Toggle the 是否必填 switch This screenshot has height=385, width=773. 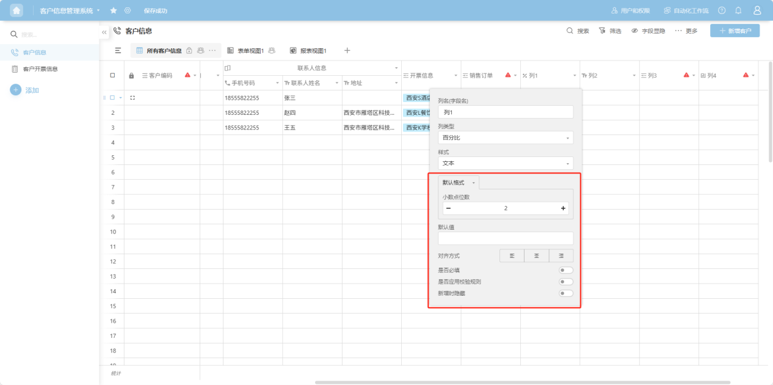(x=566, y=270)
